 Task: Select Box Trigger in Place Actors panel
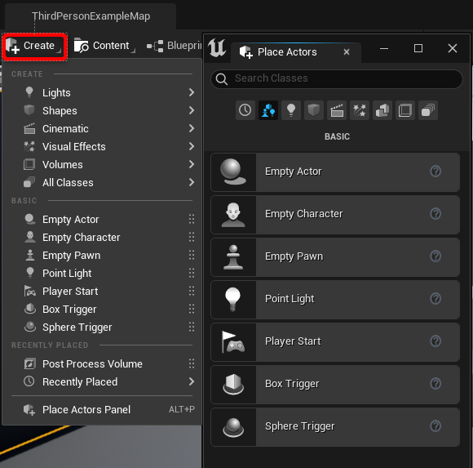pyautogui.click(x=335, y=385)
